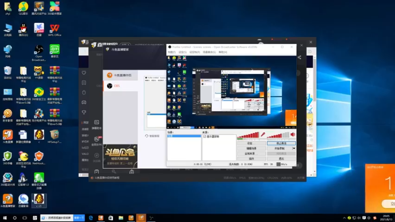The width and height of the screenshot is (395, 222).
Task: Open the 设定档(P) profiles menu in OBS
Action: [195, 52]
